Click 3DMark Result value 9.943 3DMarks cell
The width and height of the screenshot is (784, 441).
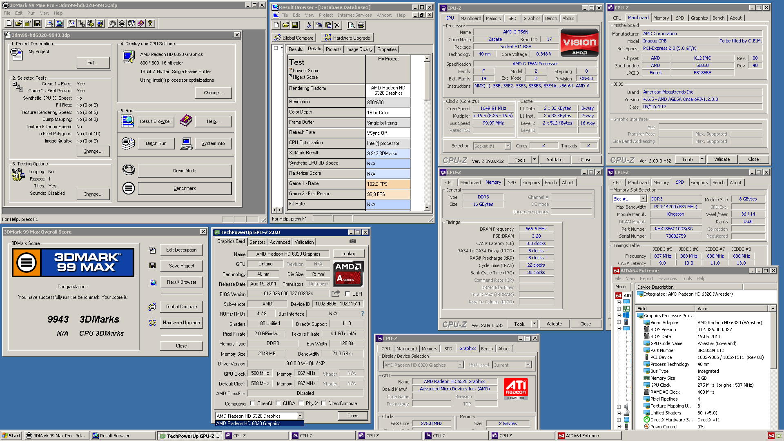click(388, 153)
